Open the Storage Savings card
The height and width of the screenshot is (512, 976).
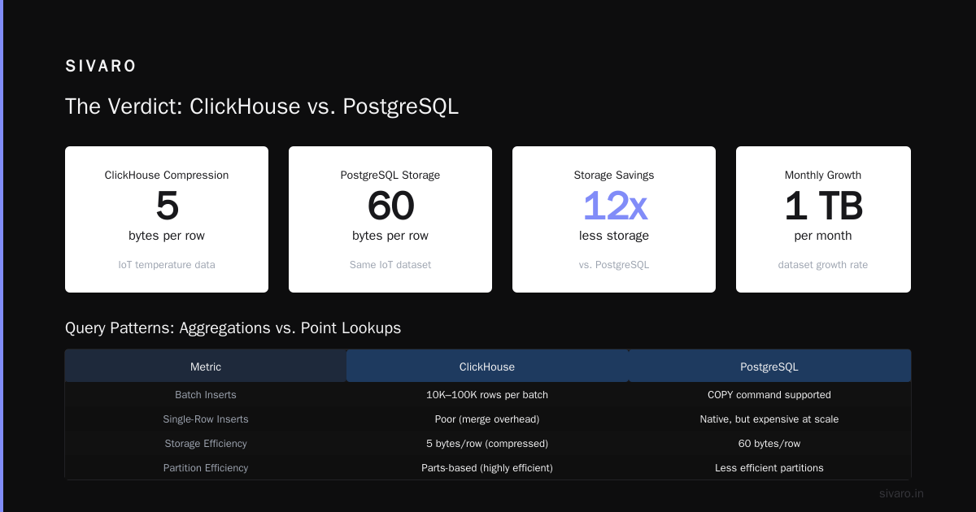coord(614,219)
